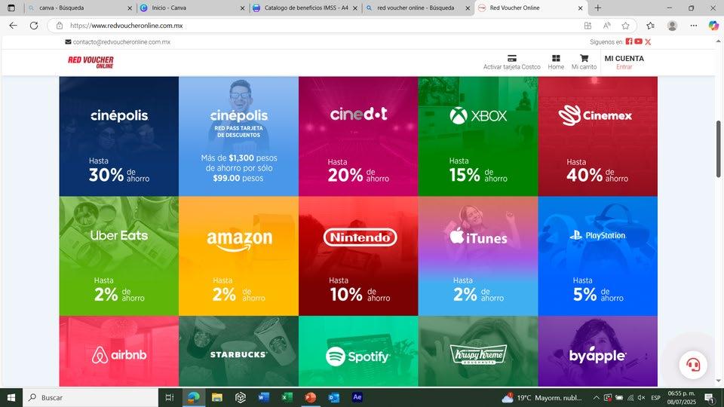Switch to red voucher online - Búsqueda tab
724x407 pixels.
click(418, 8)
